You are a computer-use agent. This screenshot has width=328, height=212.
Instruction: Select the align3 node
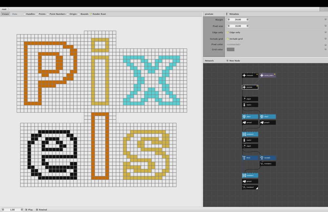[250, 146]
